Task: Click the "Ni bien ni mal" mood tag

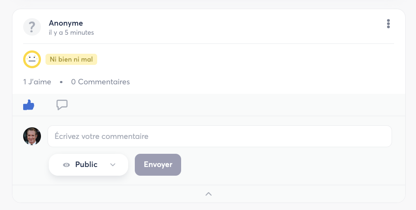Action: pyautogui.click(x=71, y=60)
